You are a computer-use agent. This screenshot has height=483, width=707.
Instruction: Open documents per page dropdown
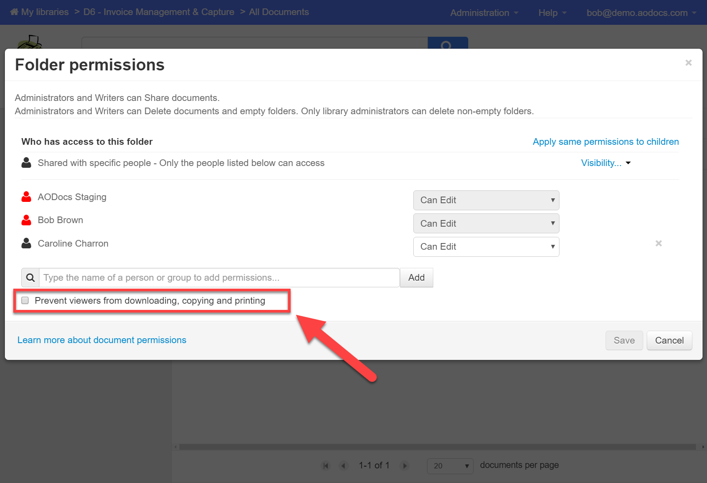pos(450,466)
